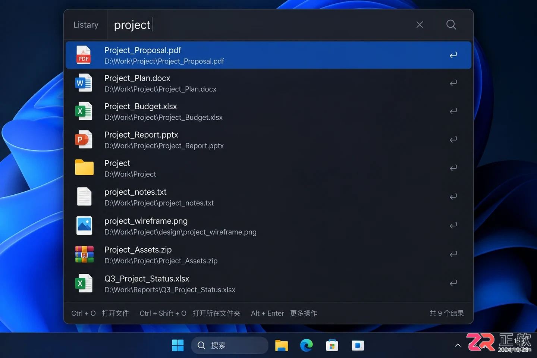
Task: Click the 'Ctrl + Shift + O 打开所在文件夹' hint
Action: click(190, 313)
